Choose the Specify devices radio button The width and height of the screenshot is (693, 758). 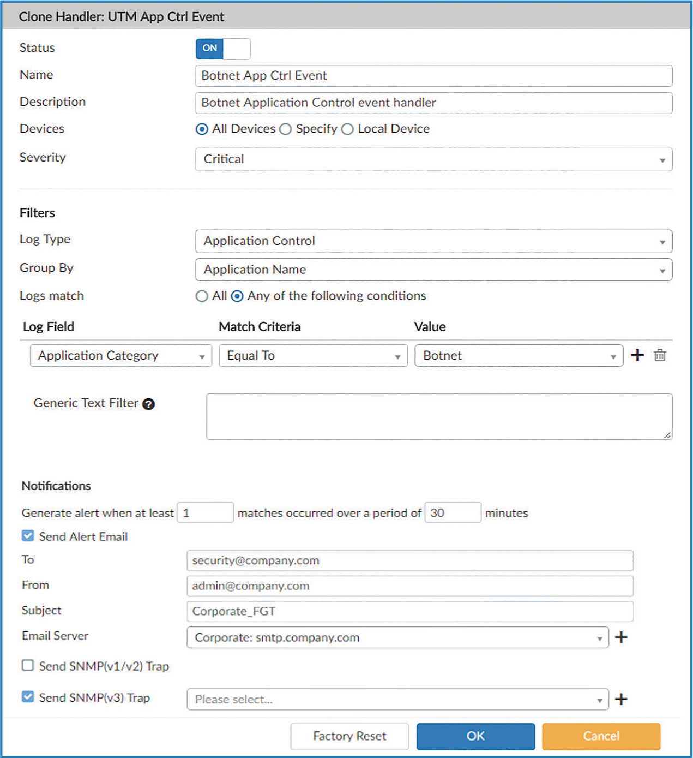[285, 129]
